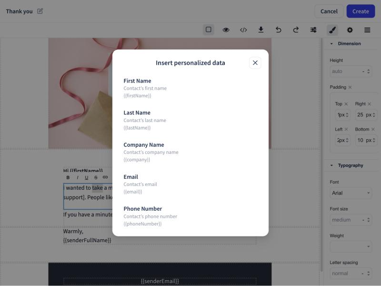
Task: Click the Top padding input
Action: pyautogui.click(x=342, y=115)
